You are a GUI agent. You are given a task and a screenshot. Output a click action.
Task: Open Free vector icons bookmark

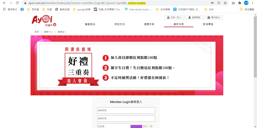[138, 9]
